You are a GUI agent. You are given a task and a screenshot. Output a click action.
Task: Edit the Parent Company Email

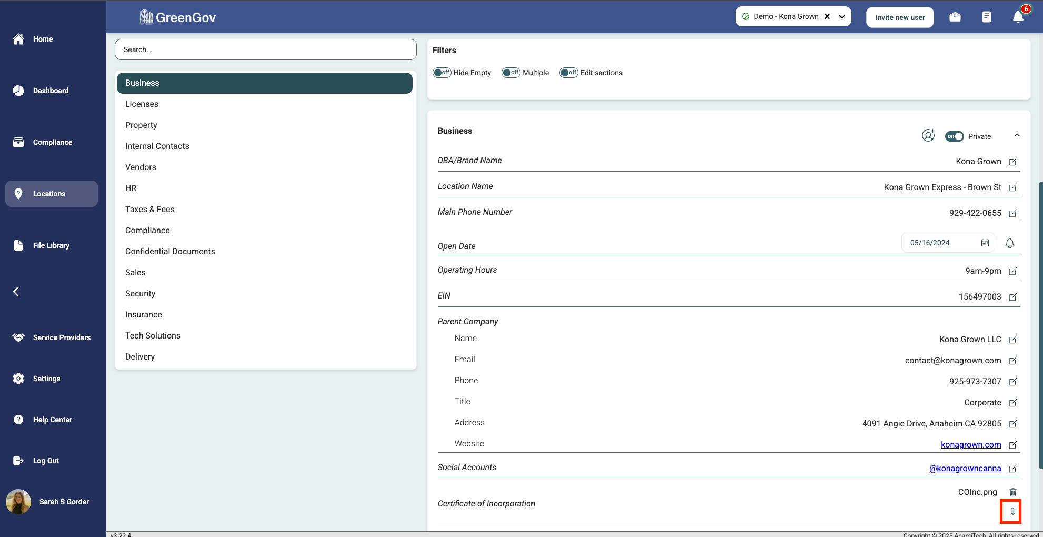pos(1012,361)
